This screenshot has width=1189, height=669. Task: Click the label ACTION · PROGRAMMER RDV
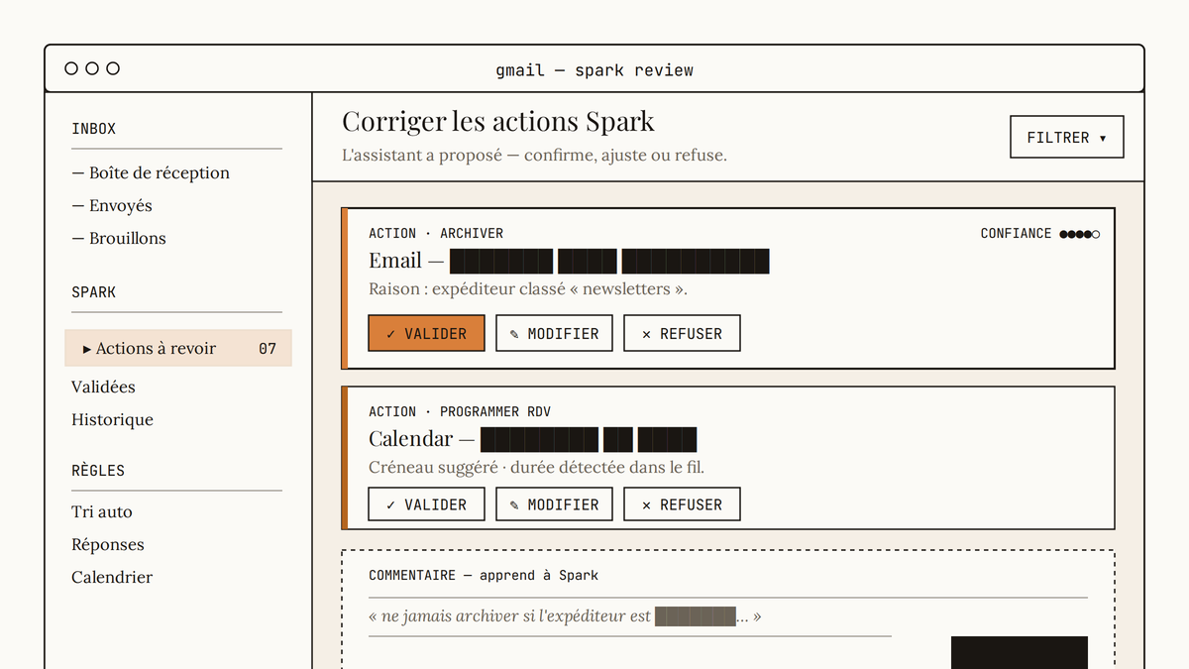(460, 411)
